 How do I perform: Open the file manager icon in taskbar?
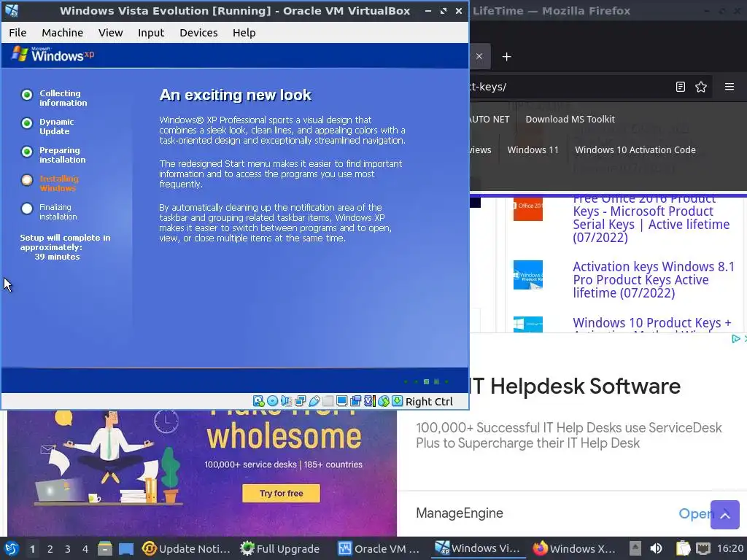105,548
